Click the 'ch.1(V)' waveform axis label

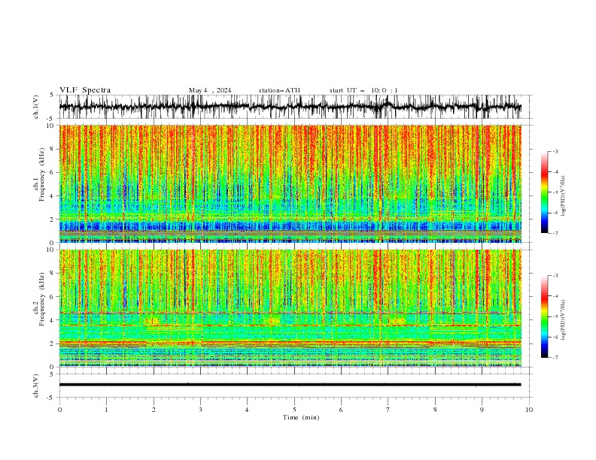click(x=36, y=107)
